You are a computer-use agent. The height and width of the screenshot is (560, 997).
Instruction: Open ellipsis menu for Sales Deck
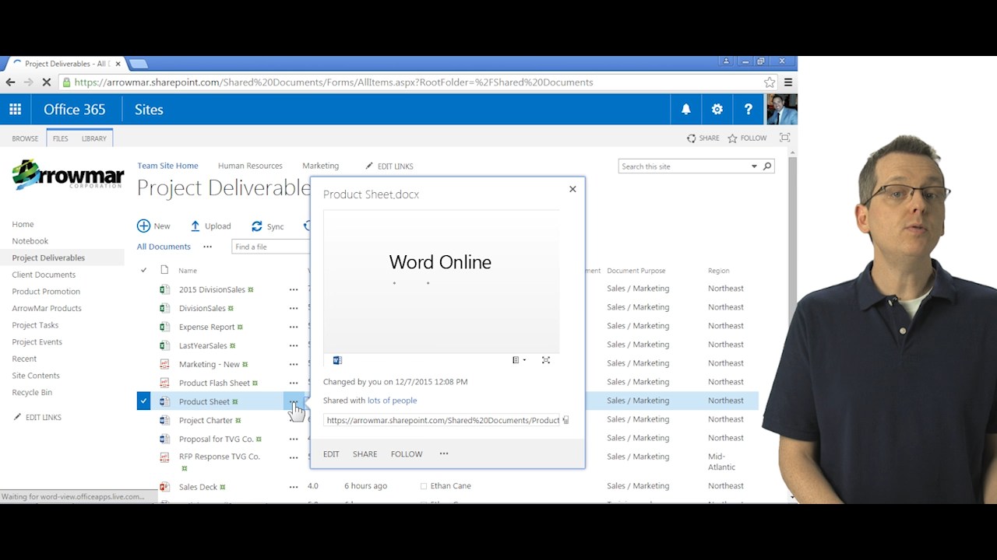pyautogui.click(x=294, y=487)
